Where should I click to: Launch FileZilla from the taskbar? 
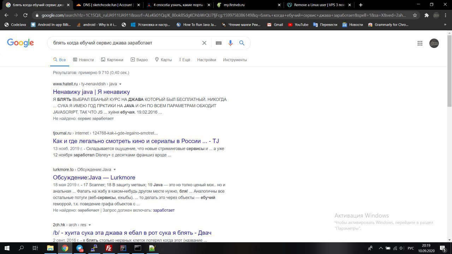(x=108, y=248)
